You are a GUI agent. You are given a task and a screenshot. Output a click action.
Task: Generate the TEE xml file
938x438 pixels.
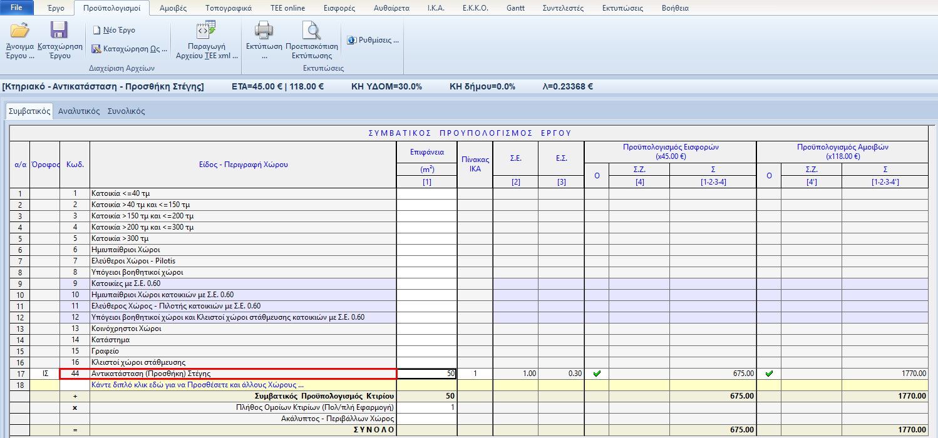206,31
